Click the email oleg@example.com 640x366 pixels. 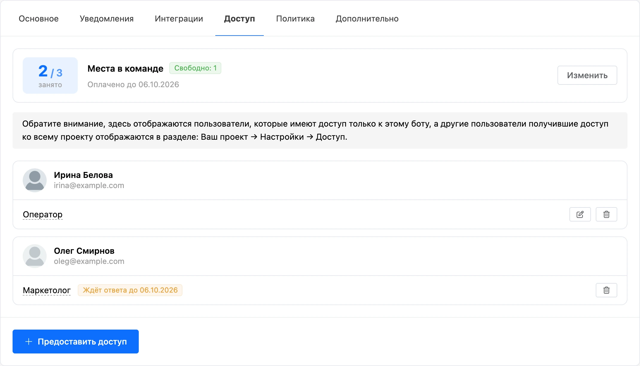[x=89, y=261]
